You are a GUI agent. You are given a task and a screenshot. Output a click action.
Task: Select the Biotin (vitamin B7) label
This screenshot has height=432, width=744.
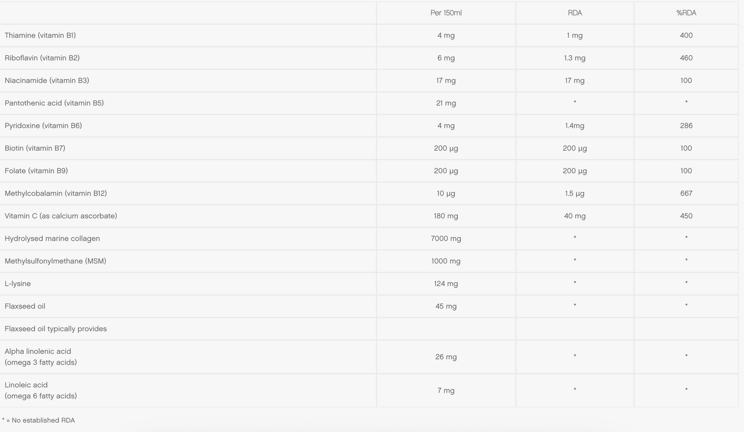35,148
